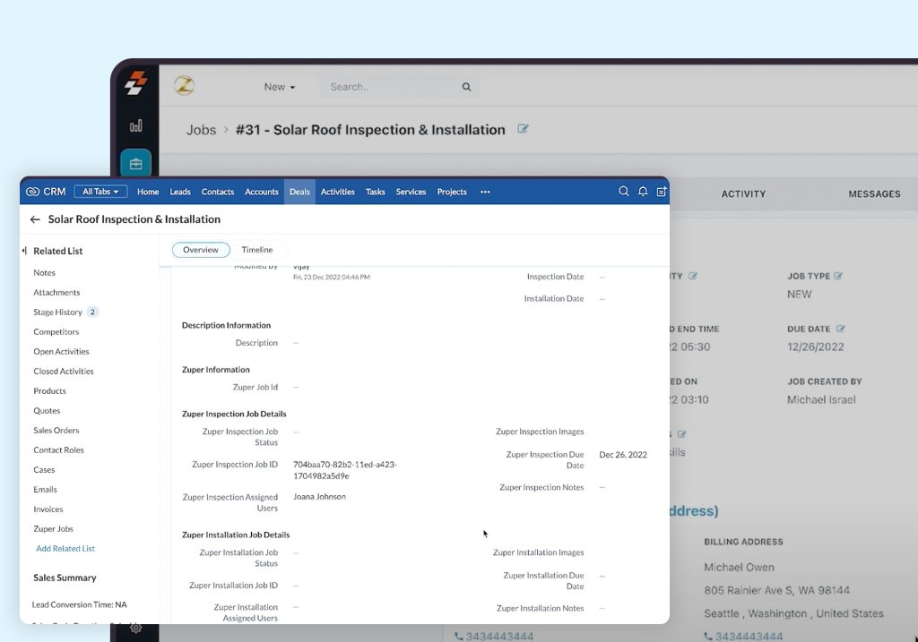Open Stage History in Related List
Image resolution: width=918 pixels, height=642 pixels.
[x=58, y=312]
